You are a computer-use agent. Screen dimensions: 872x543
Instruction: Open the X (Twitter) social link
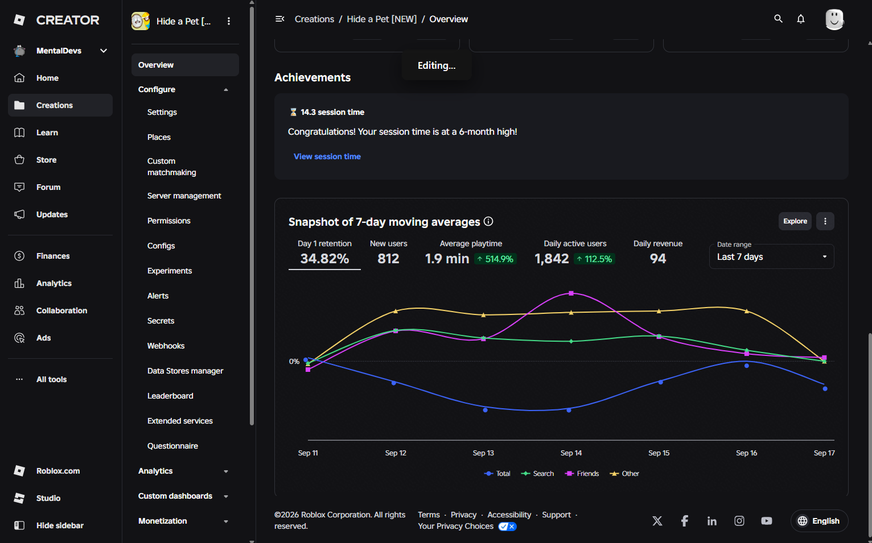pyautogui.click(x=657, y=521)
